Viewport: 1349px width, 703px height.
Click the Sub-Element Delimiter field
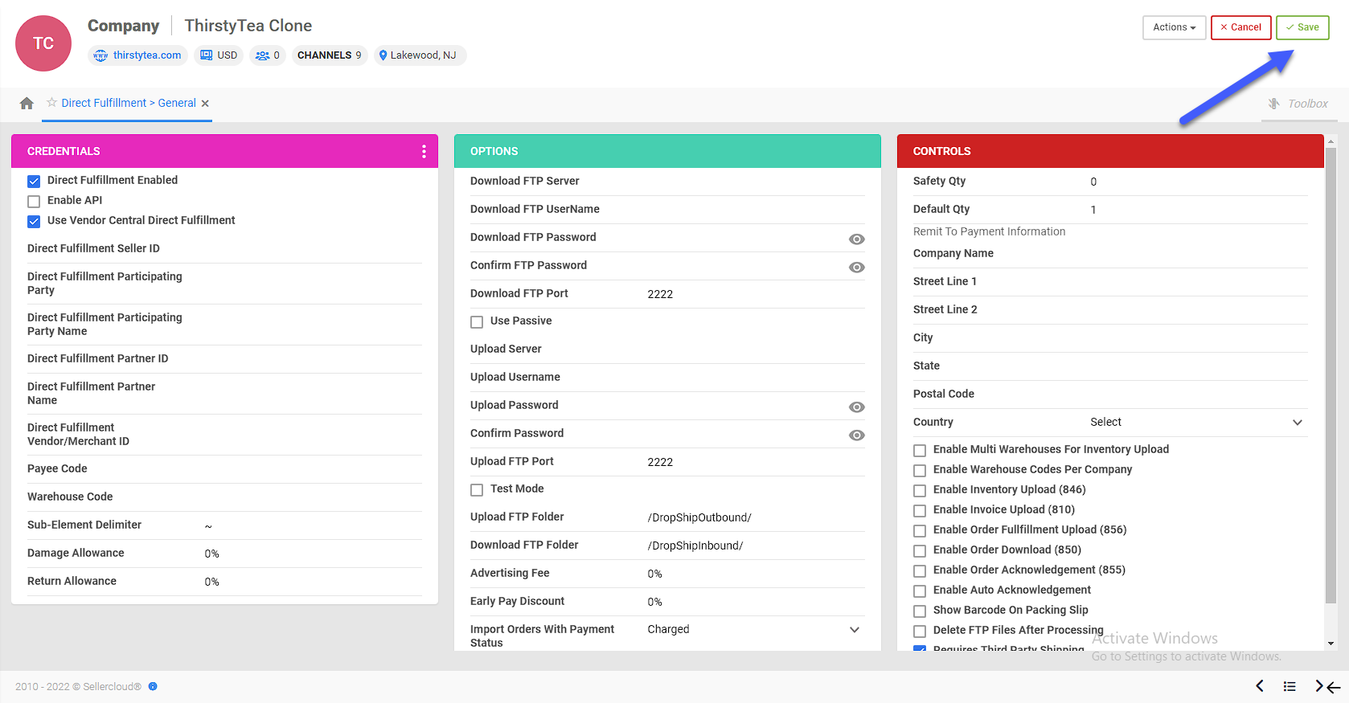pyautogui.click(x=312, y=525)
